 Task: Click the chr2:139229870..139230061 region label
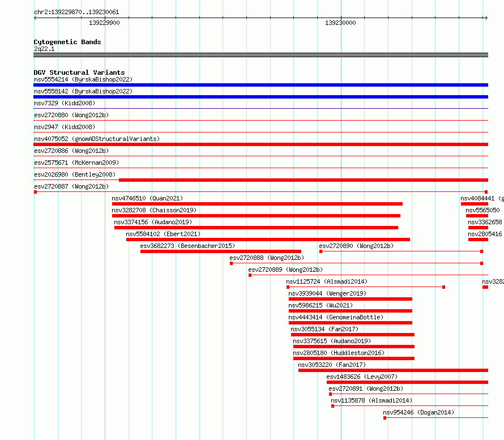(76, 12)
